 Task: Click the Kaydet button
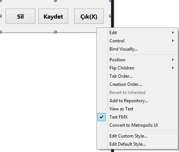click(x=53, y=16)
